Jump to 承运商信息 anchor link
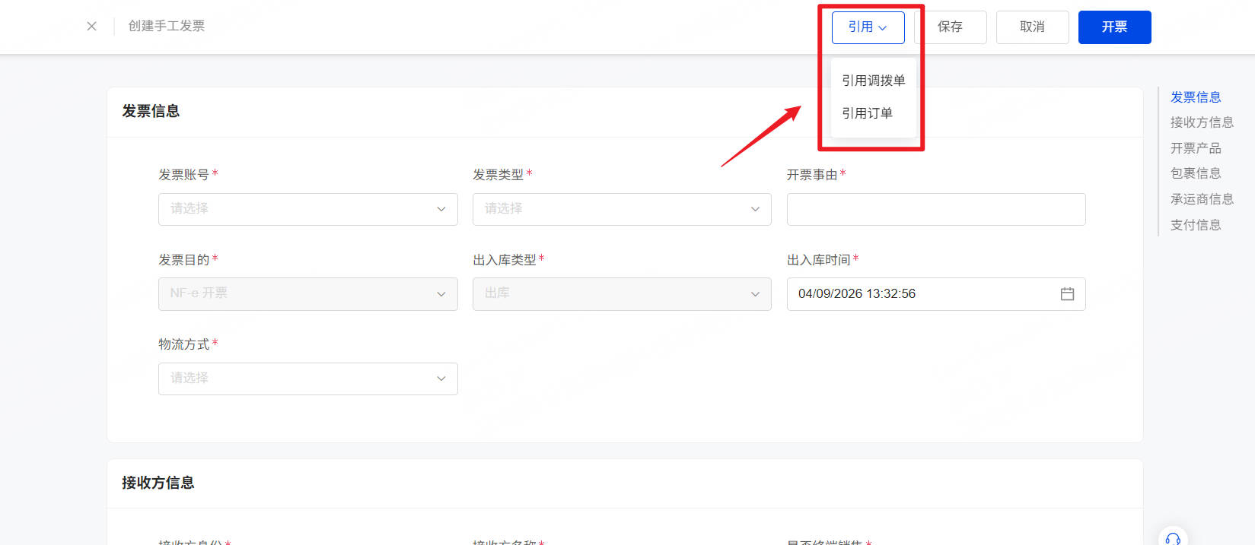The image size is (1255, 545). (1202, 199)
